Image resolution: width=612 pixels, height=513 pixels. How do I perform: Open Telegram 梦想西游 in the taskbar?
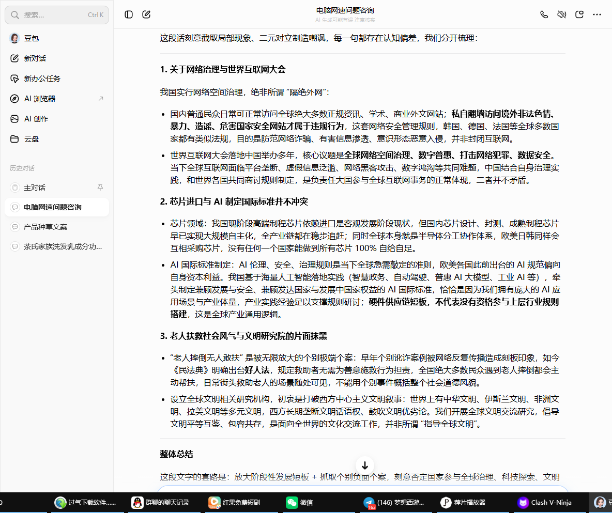[x=393, y=503]
